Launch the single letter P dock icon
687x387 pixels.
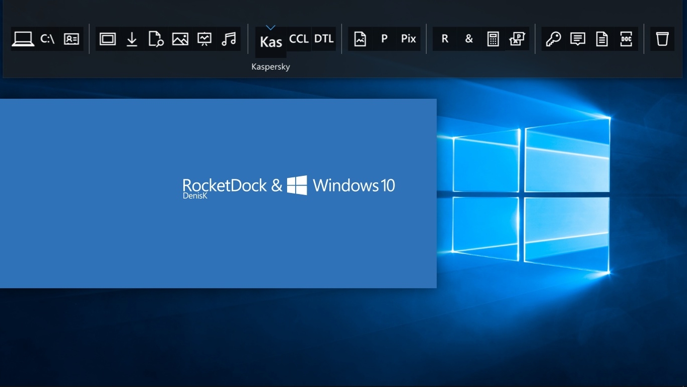[384, 39]
